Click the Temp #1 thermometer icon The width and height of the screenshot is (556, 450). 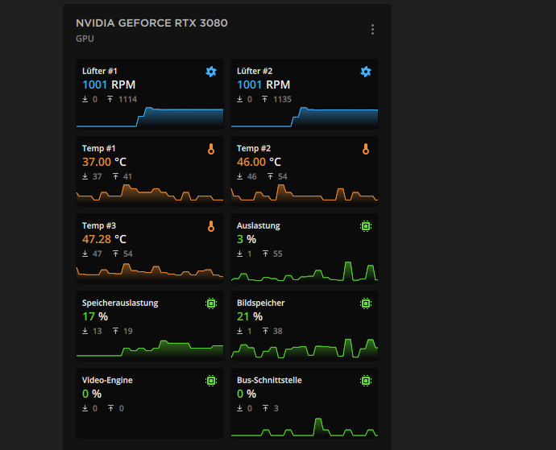(x=211, y=149)
